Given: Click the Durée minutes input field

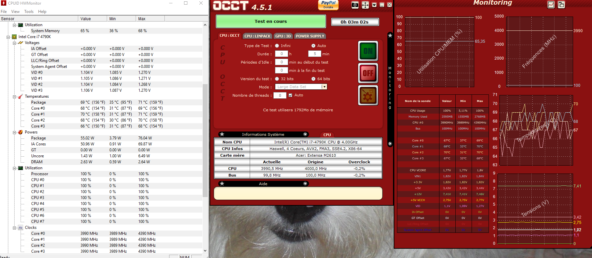Looking at the screenshot, I should click(x=314, y=54).
